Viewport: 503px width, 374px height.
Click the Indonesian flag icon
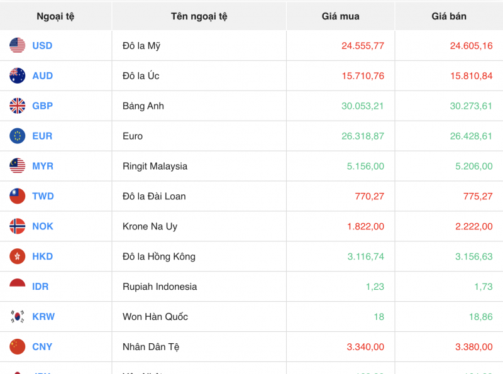point(18,287)
